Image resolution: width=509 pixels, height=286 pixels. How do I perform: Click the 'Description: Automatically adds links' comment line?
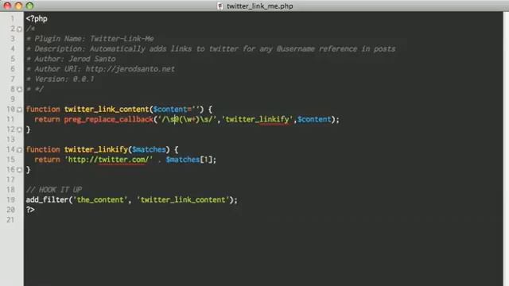211,49
